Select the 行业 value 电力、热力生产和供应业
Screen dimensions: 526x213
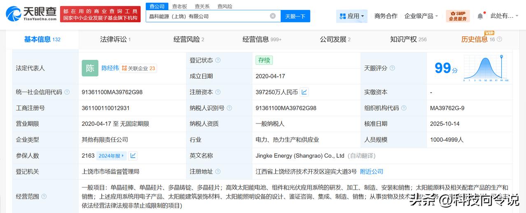pos(287,140)
